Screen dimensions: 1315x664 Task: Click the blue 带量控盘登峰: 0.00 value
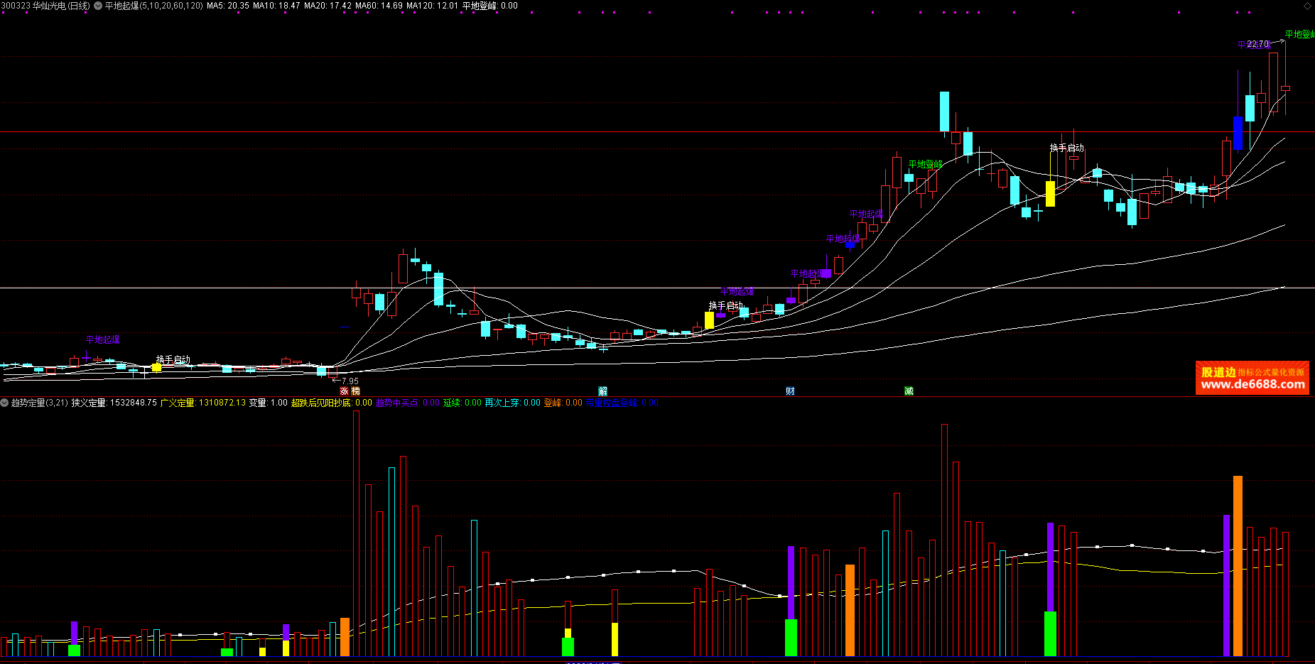pyautogui.click(x=622, y=403)
